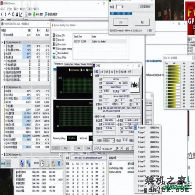Viewport: 195px width, 195px height.
Task: Click the Clear button in Stability Test
Action: [78, 148]
